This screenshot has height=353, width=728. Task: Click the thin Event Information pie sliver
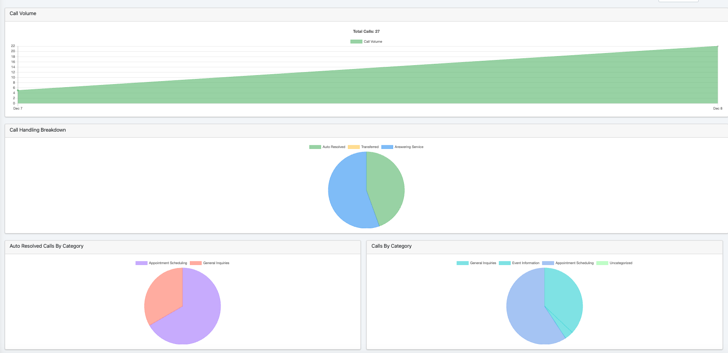point(564,330)
